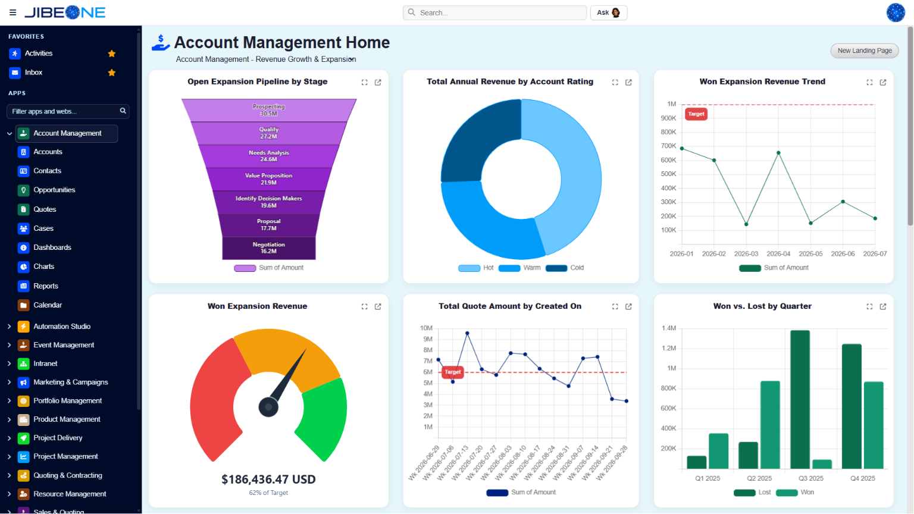Click the Accounts app icon in sidebar
Screen dimensions: 914x514
(x=23, y=152)
